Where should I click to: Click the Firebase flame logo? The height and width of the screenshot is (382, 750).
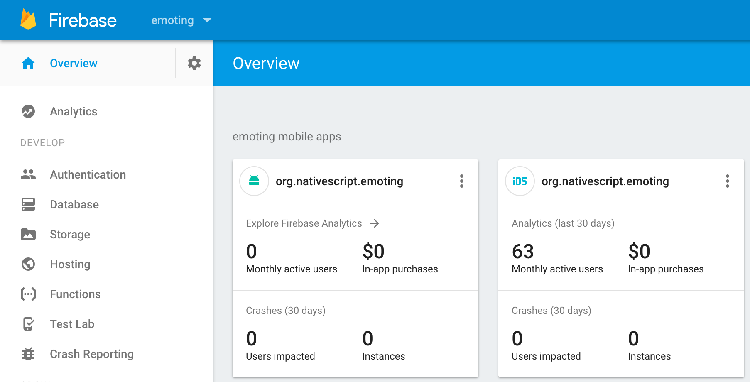pyautogui.click(x=28, y=20)
